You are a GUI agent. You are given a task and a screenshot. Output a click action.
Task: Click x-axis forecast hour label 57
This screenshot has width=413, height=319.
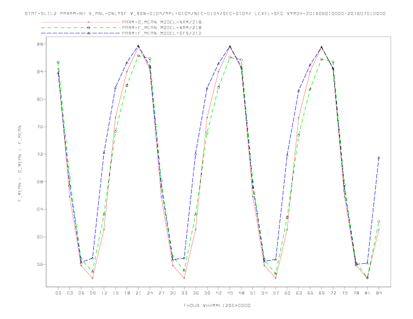(276, 293)
